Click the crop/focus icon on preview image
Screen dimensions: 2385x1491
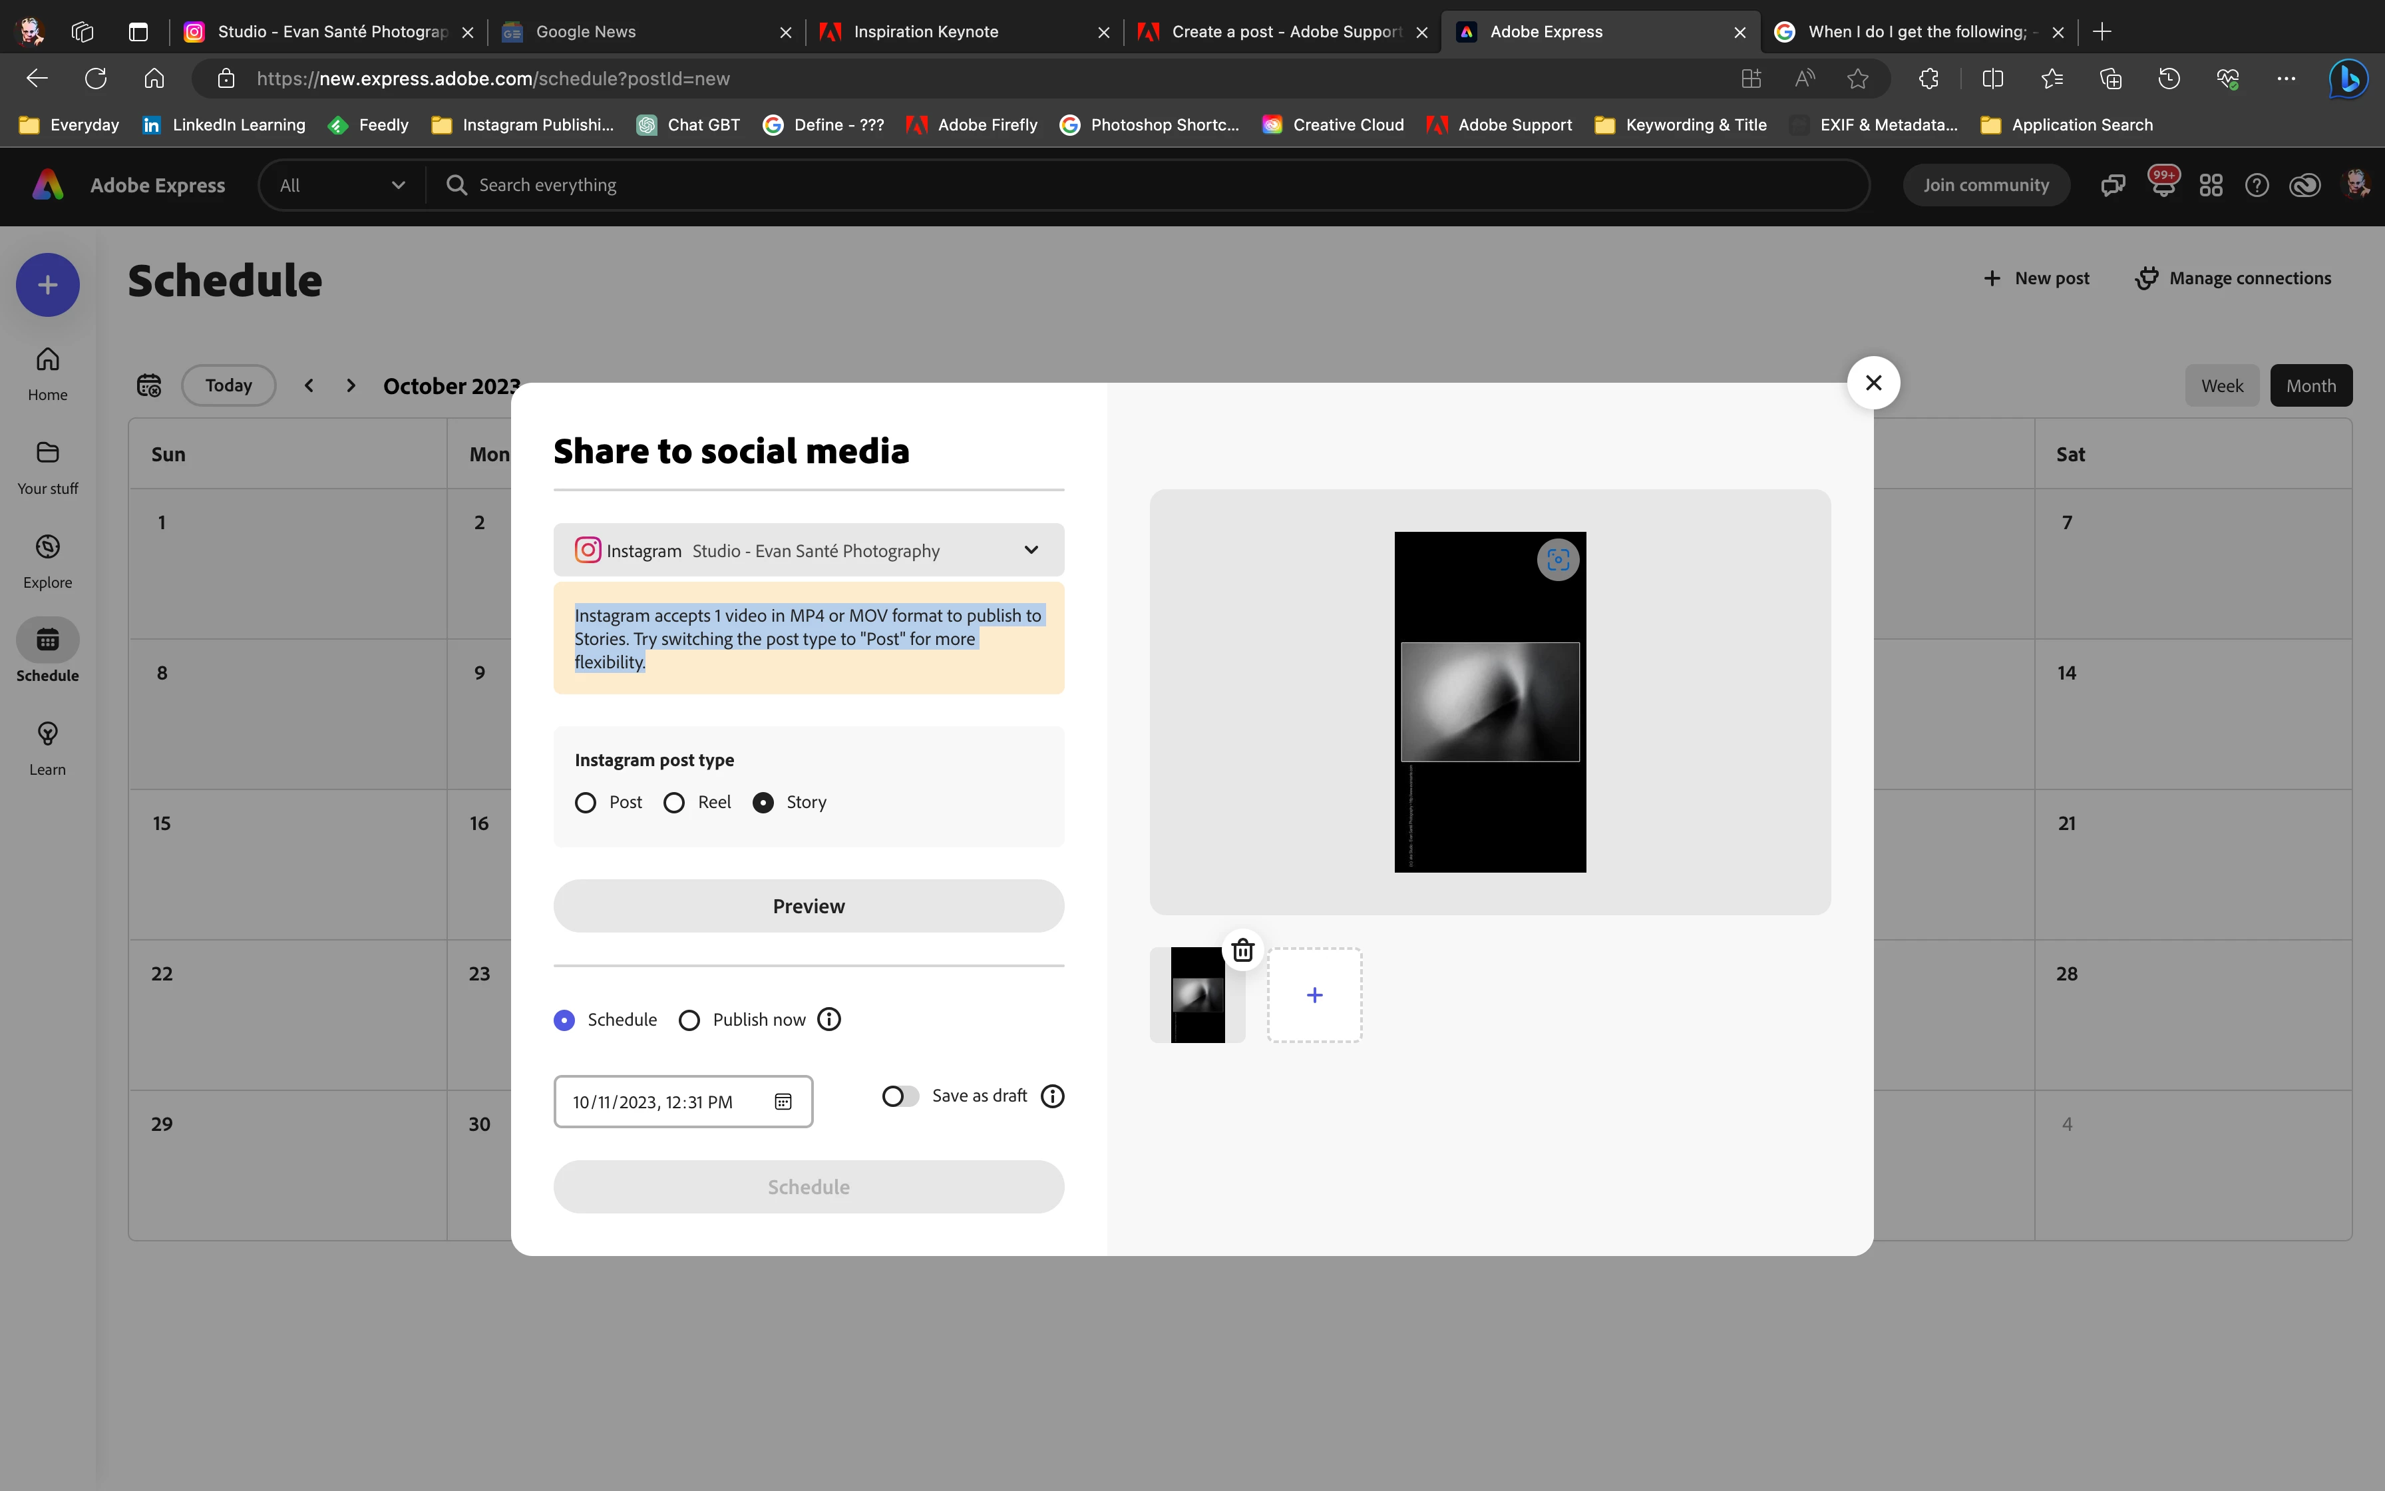click(x=1557, y=560)
